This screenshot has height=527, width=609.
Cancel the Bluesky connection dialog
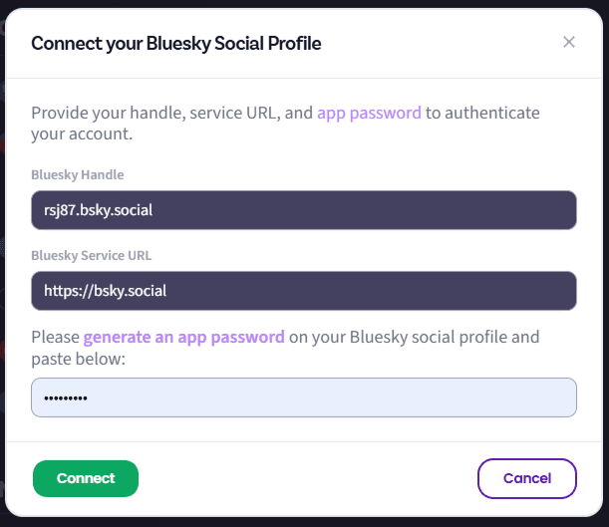click(526, 478)
